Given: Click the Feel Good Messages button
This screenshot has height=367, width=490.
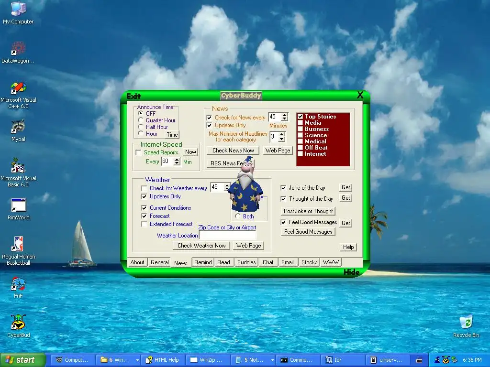Looking at the screenshot, I should pyautogui.click(x=308, y=232).
